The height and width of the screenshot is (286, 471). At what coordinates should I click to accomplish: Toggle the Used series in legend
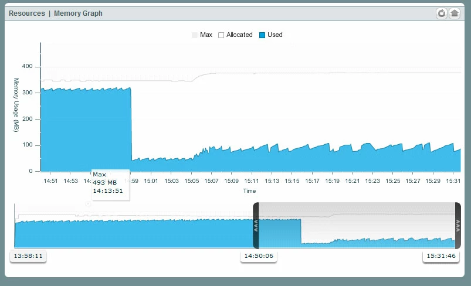coord(270,35)
